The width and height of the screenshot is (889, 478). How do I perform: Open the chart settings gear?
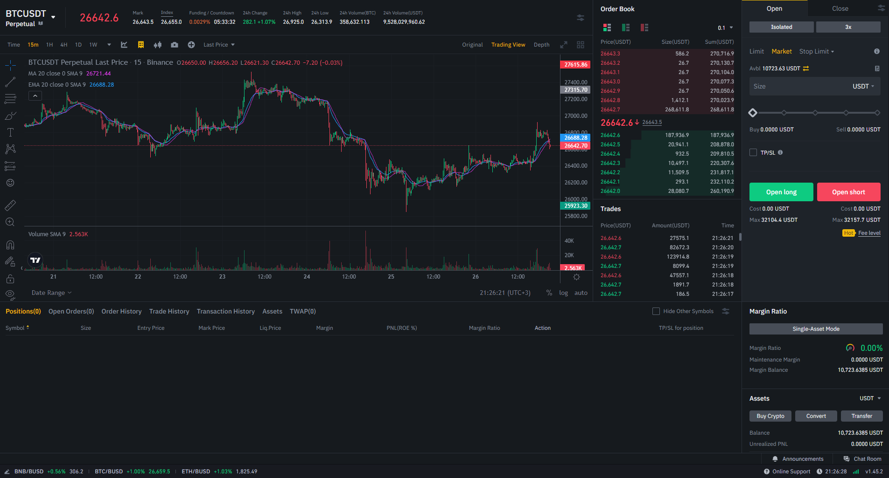(577, 277)
